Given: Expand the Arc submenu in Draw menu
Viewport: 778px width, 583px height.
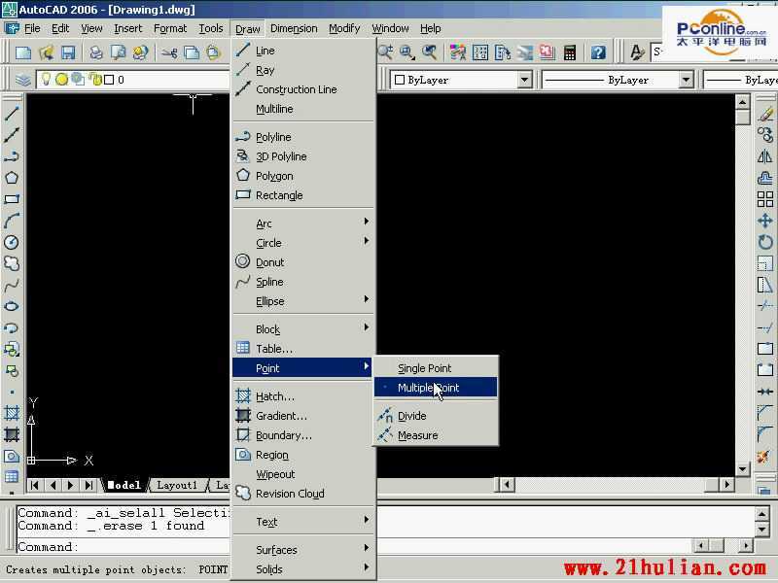Looking at the screenshot, I should pyautogui.click(x=302, y=223).
